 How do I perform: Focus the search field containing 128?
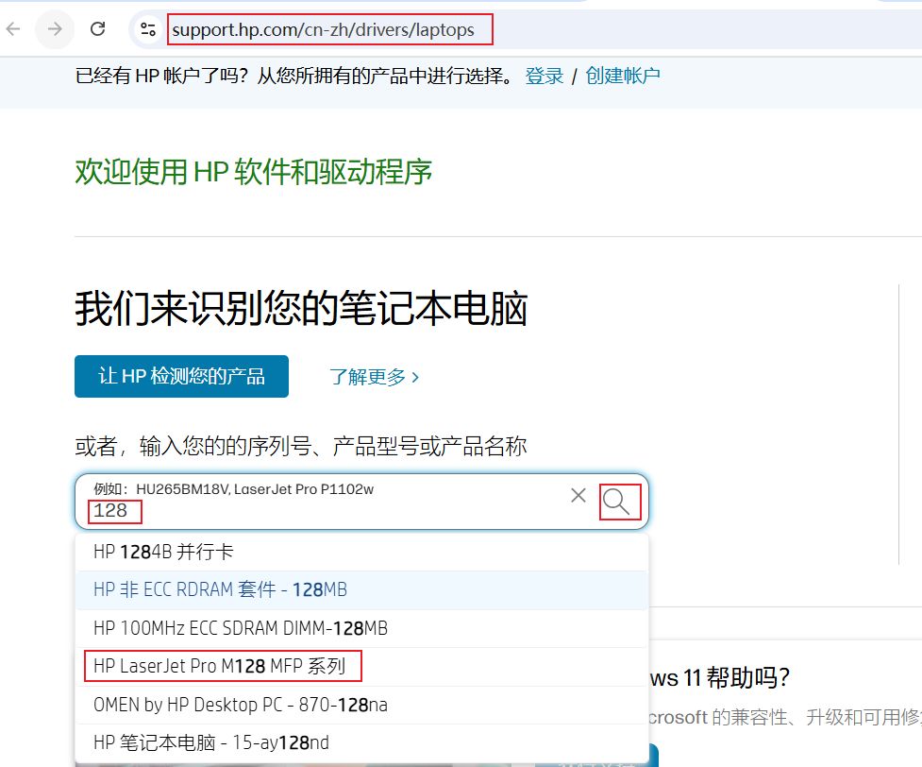pos(330,511)
